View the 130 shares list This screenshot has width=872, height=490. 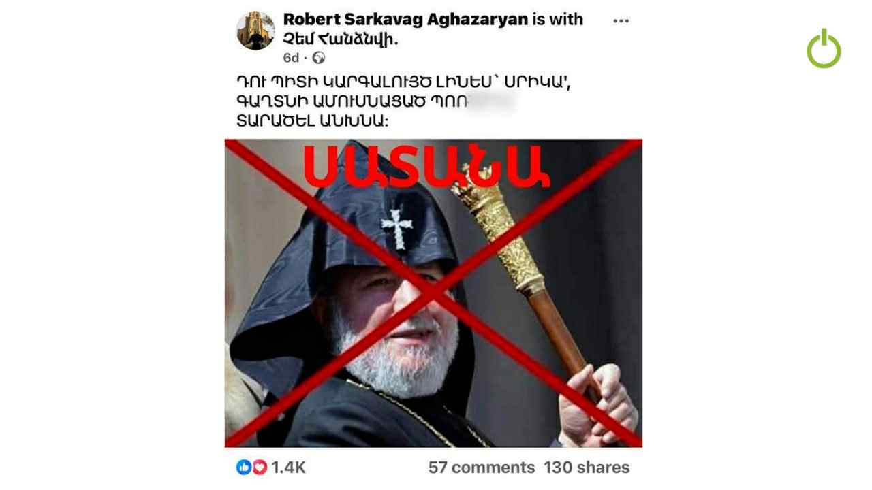pyautogui.click(x=587, y=468)
